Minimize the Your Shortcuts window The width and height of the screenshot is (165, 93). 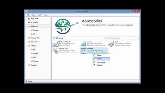pyautogui.click(x=129, y=11)
